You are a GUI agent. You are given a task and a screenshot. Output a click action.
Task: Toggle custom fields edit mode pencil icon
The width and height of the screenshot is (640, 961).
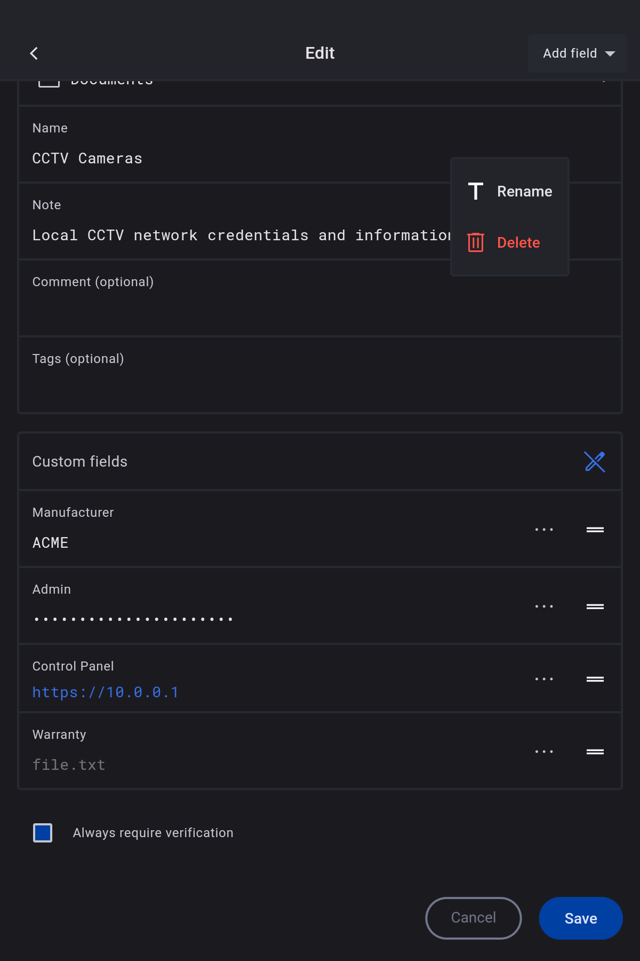594,462
